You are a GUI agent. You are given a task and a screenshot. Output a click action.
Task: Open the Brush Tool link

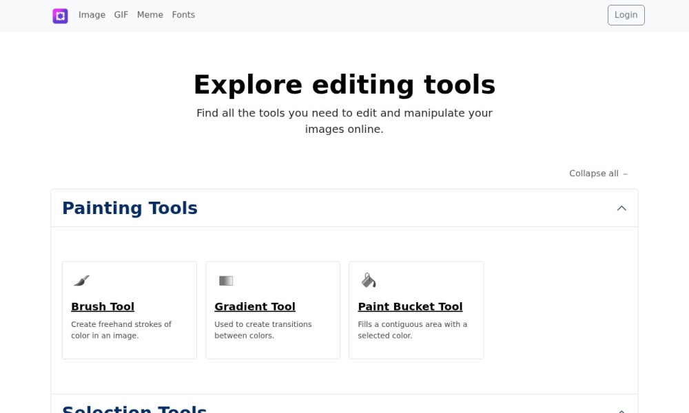tap(103, 306)
